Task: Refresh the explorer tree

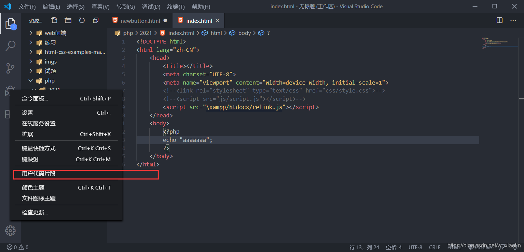Action: click(82, 20)
